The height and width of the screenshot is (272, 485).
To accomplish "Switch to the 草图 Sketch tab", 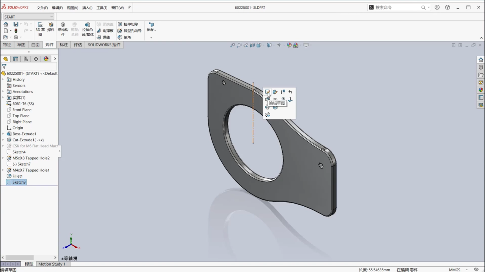I will click(21, 45).
